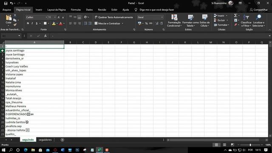Click Quebrar Texto Automaticamente
Screen dimensions: 272x153
tap(114, 17)
